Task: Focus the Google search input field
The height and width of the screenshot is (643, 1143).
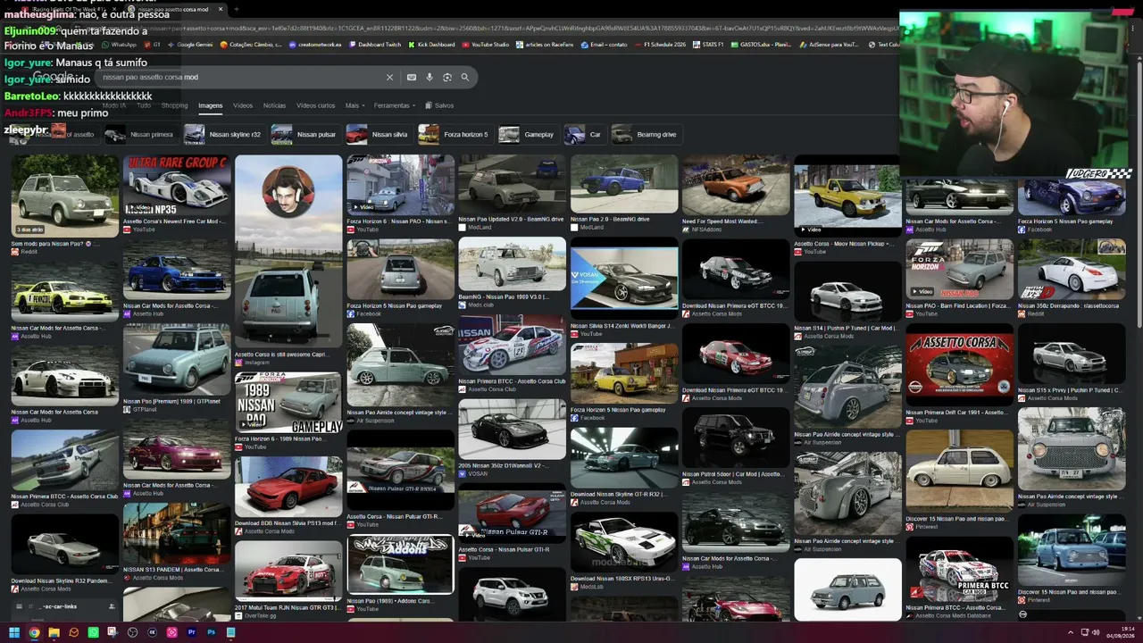Action: click(x=241, y=78)
